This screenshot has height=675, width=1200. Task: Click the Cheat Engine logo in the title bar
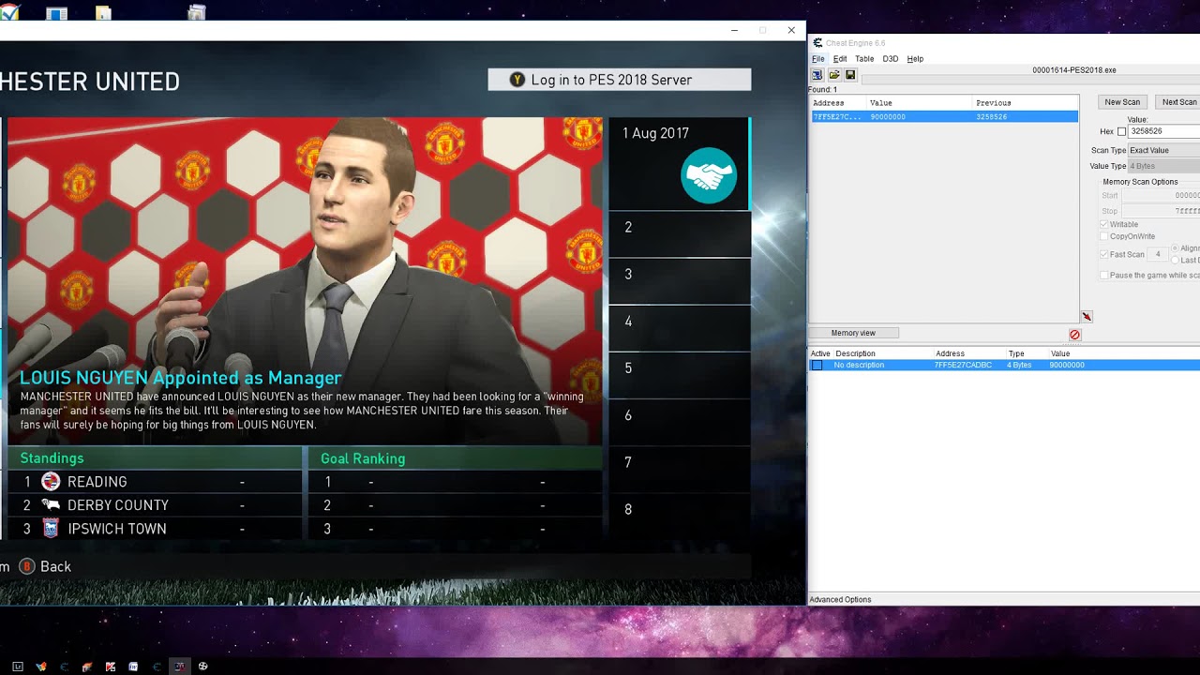[x=817, y=43]
